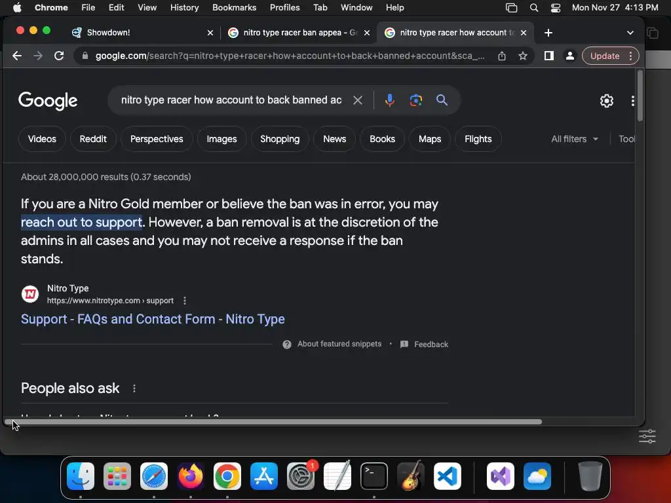
Task: Filter results by Reddit
Action: (x=93, y=139)
